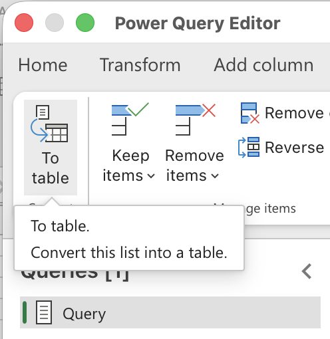
Task: Click the To table conversion icon
Action: (x=49, y=124)
